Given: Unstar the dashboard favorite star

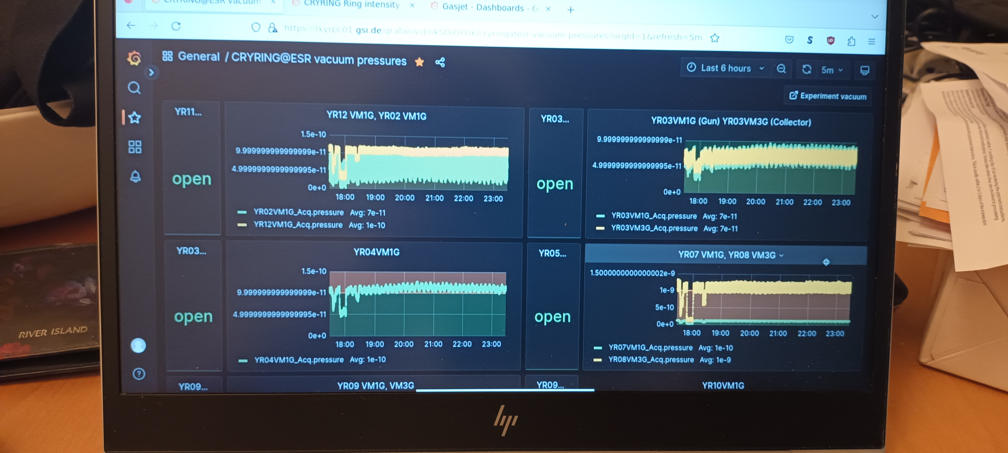Looking at the screenshot, I should click(419, 62).
